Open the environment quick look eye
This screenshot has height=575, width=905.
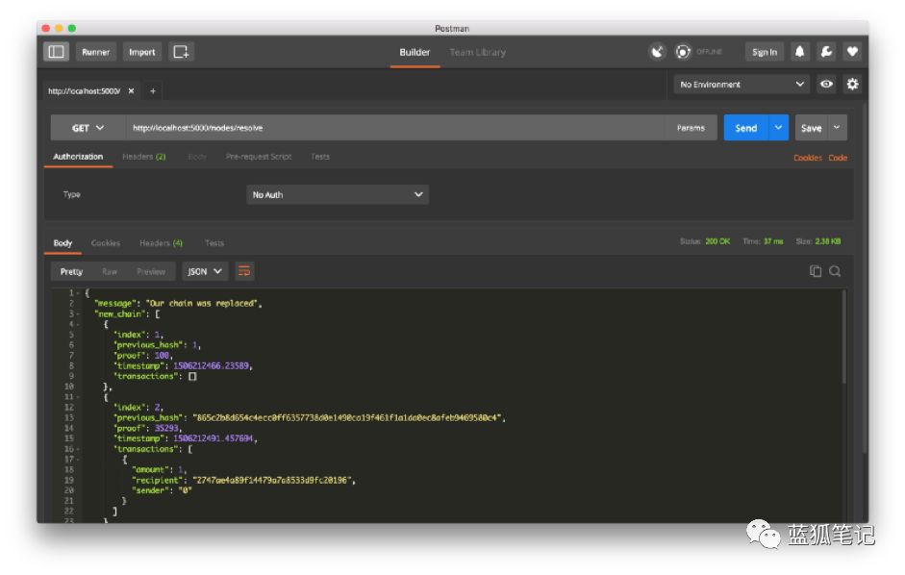[826, 85]
